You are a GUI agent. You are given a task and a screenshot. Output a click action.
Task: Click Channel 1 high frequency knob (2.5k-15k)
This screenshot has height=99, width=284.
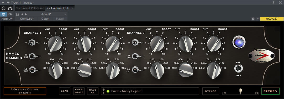click(113, 70)
